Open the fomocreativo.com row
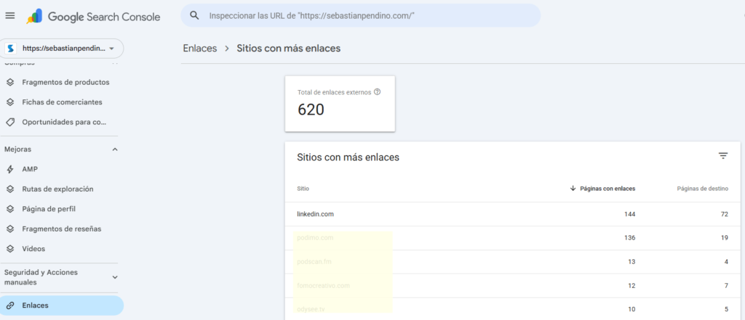Image resolution: width=745 pixels, height=320 pixels. point(513,285)
